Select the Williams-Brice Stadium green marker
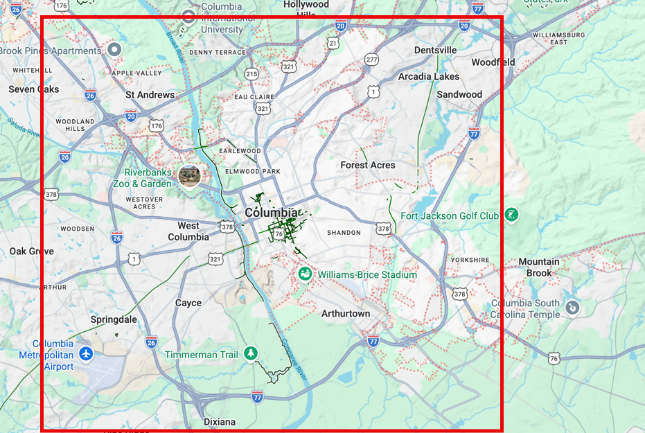This screenshot has width=645, height=433. click(x=305, y=274)
